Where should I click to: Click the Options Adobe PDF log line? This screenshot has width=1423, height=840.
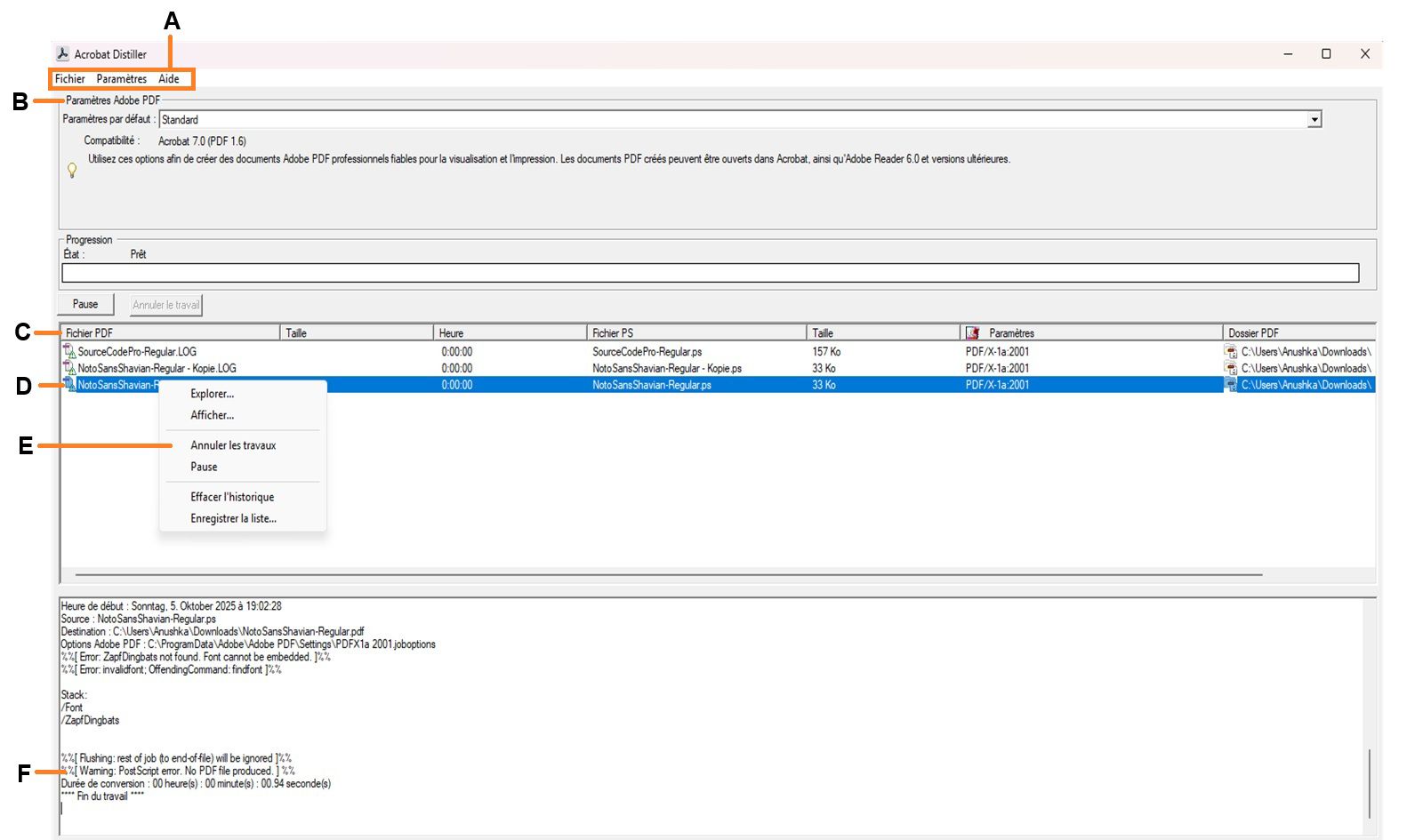point(248,644)
